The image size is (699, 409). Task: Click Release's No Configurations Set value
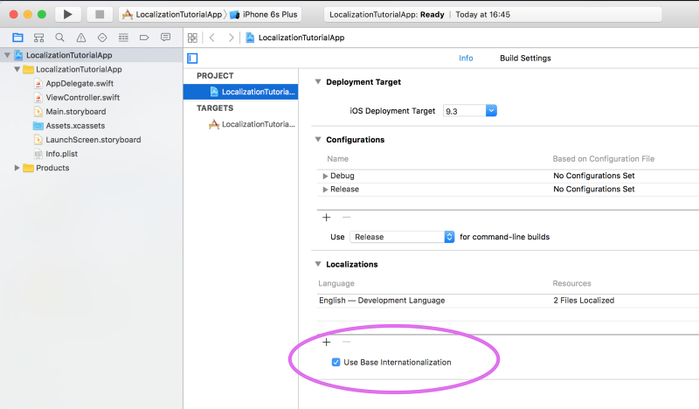coord(594,189)
